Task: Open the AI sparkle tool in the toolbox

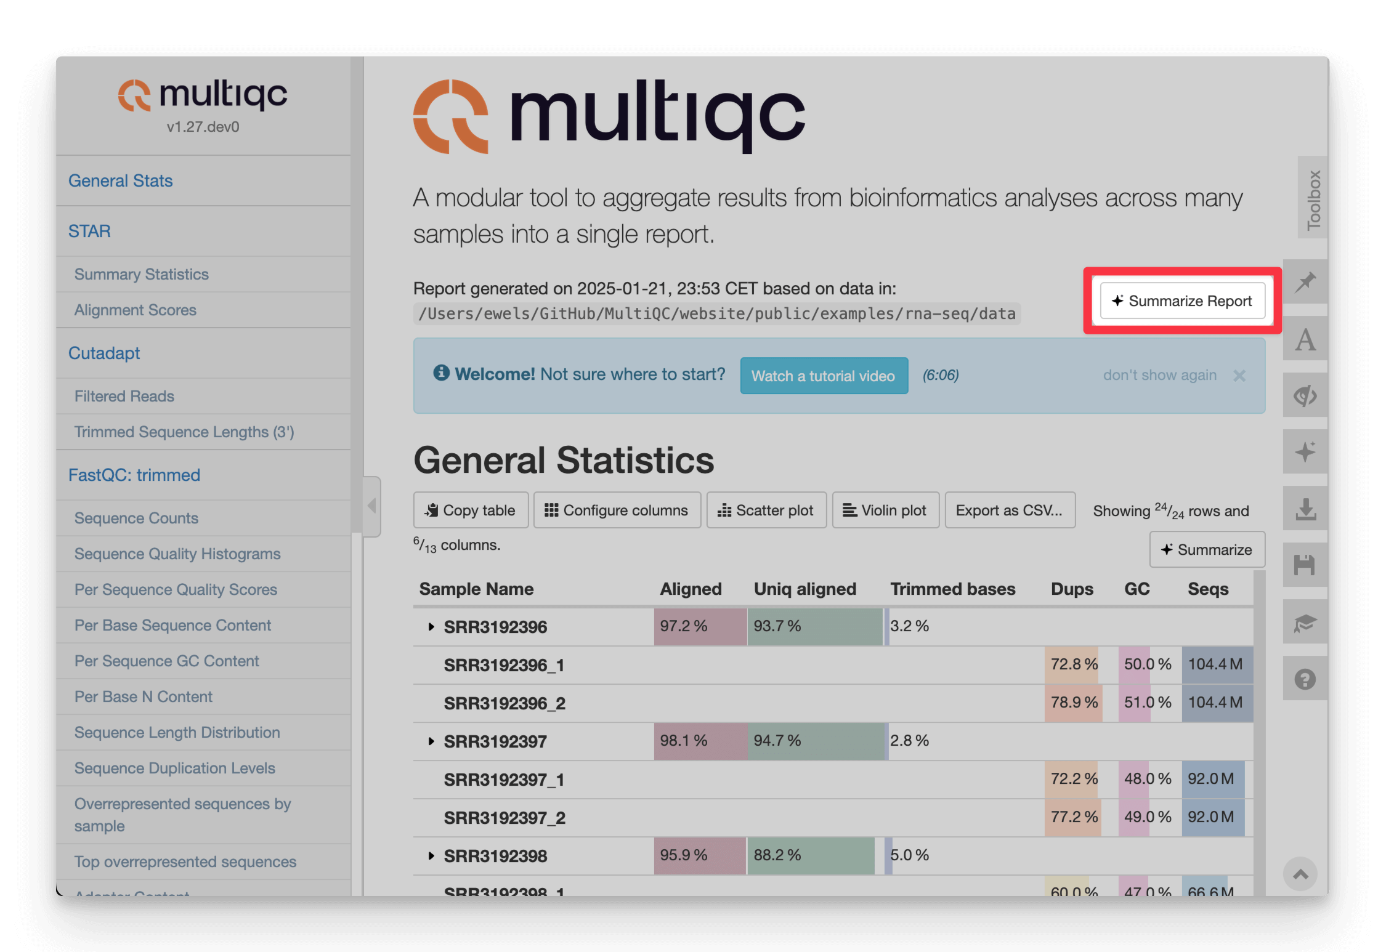Action: [1305, 451]
